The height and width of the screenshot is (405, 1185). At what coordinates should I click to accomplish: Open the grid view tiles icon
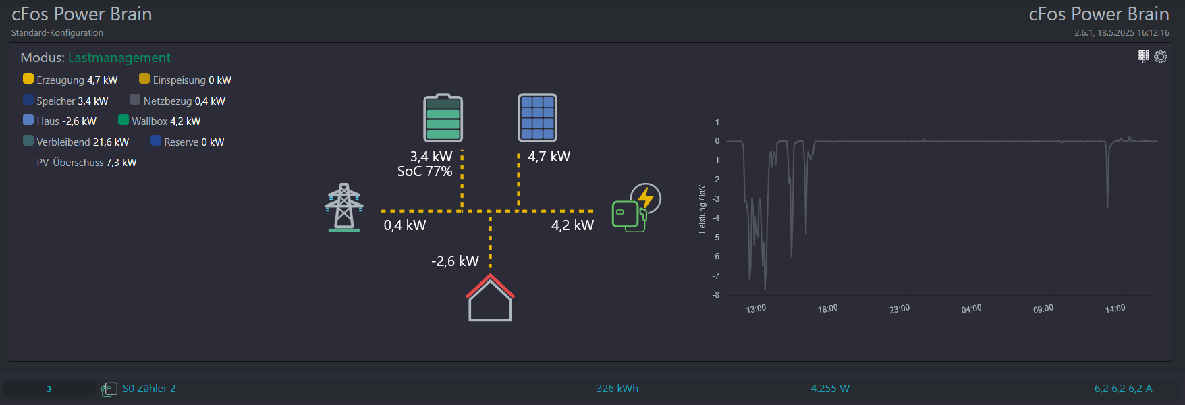point(1143,56)
